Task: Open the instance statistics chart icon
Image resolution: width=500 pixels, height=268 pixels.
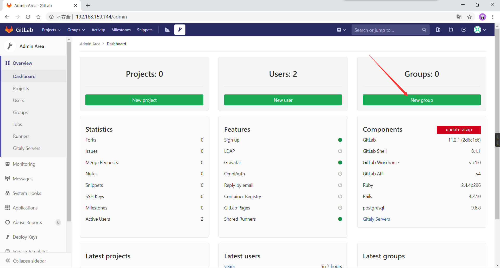Action: (x=167, y=30)
